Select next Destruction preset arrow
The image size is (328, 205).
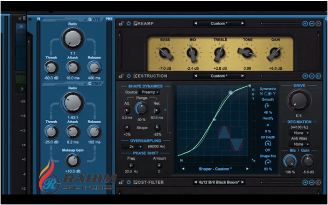(x=242, y=76)
